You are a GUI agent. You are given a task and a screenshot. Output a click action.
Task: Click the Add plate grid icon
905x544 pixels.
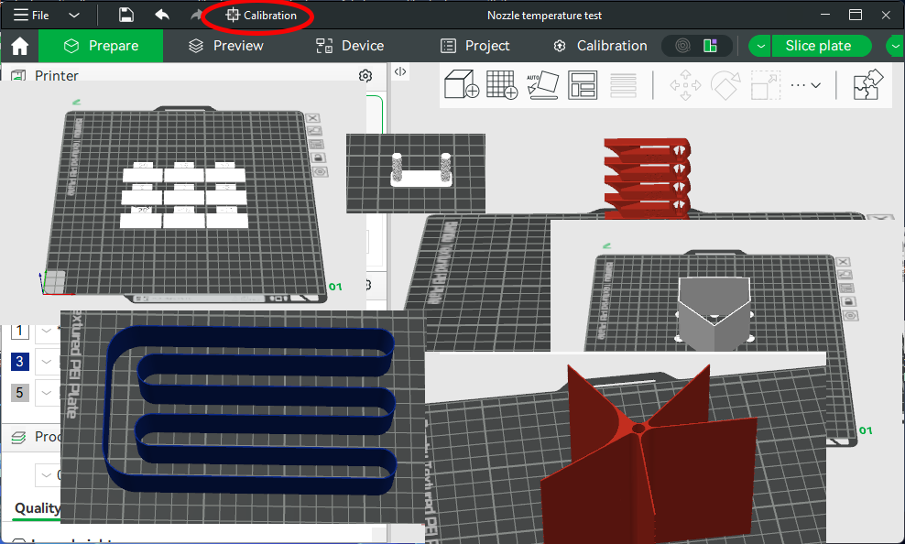[x=502, y=85]
